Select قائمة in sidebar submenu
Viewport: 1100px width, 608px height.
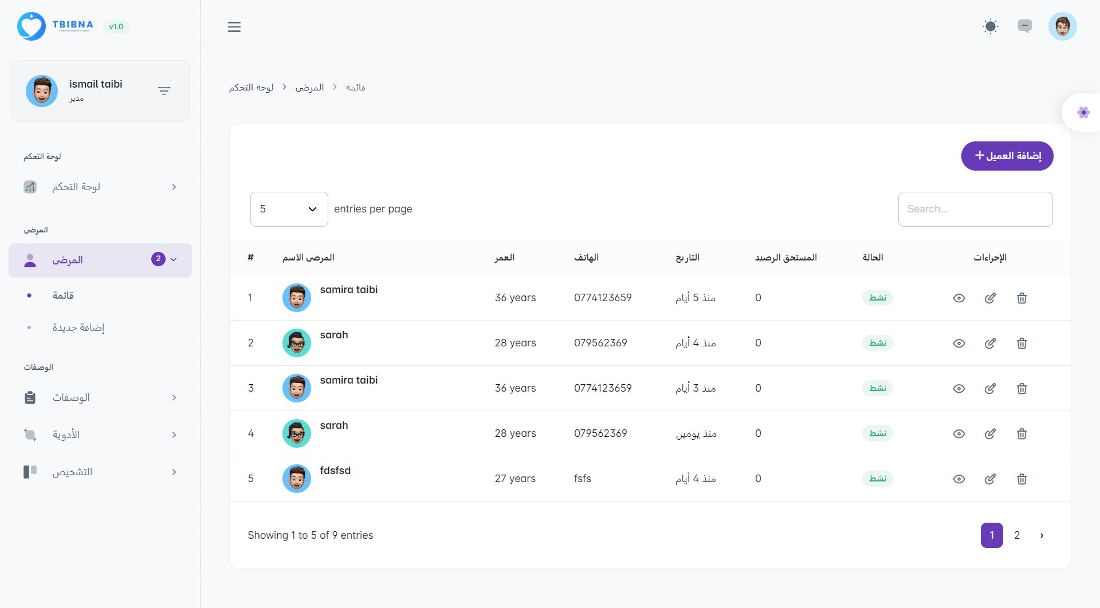tap(63, 295)
